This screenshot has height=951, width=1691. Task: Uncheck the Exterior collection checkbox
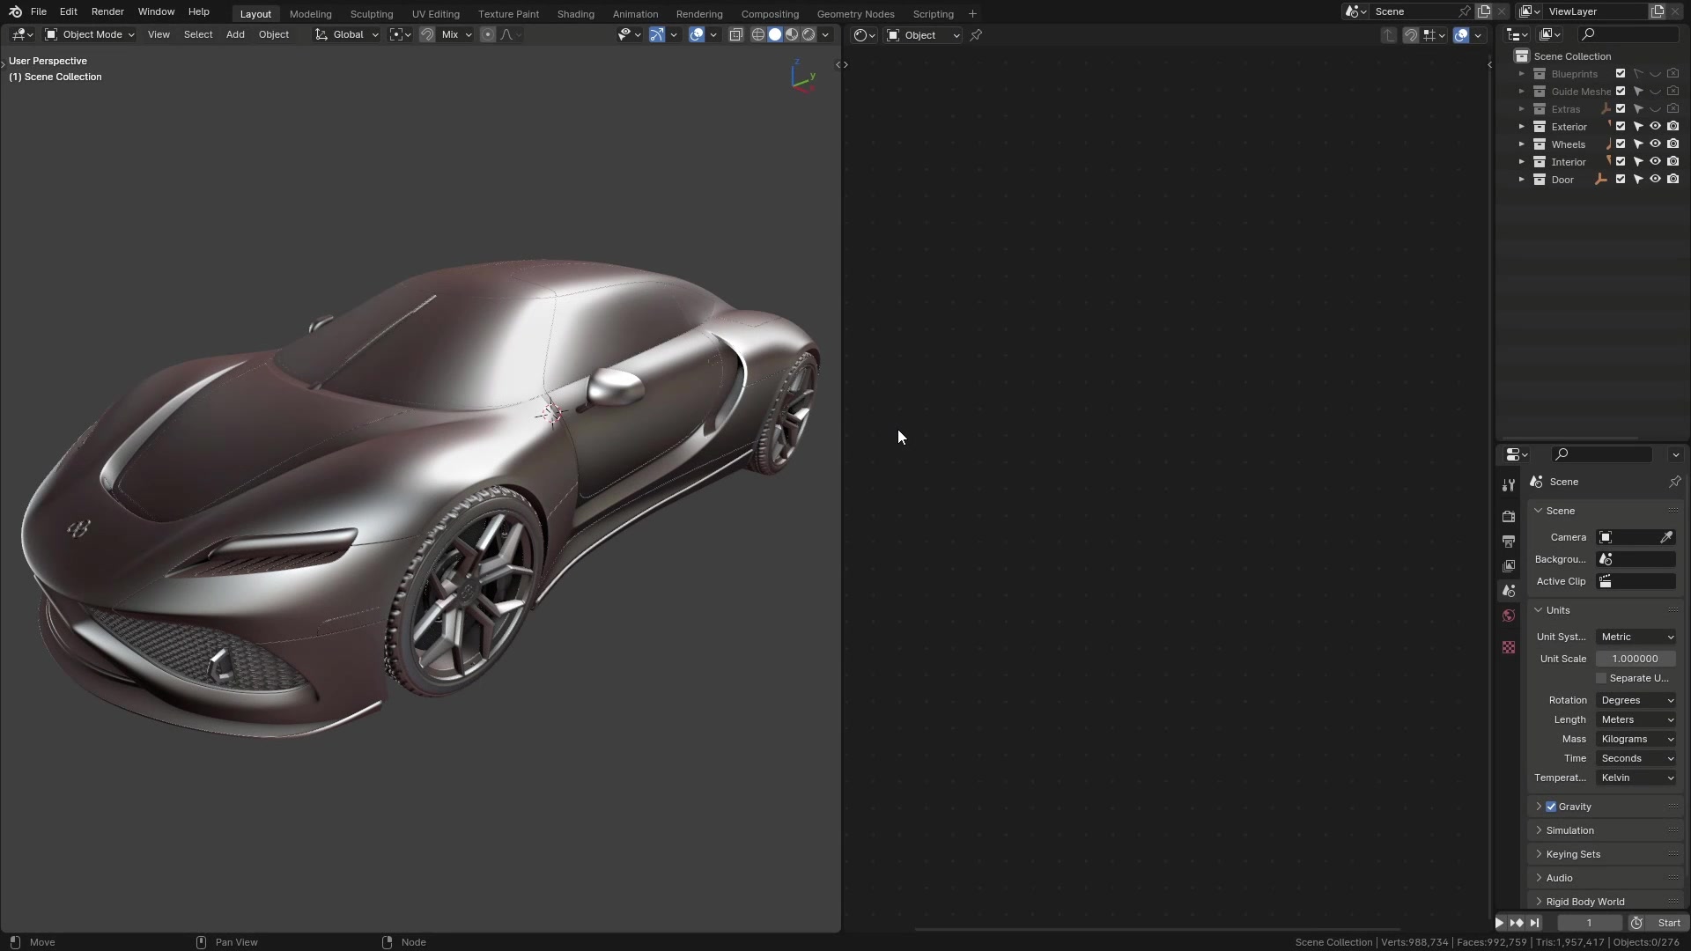tap(1621, 126)
